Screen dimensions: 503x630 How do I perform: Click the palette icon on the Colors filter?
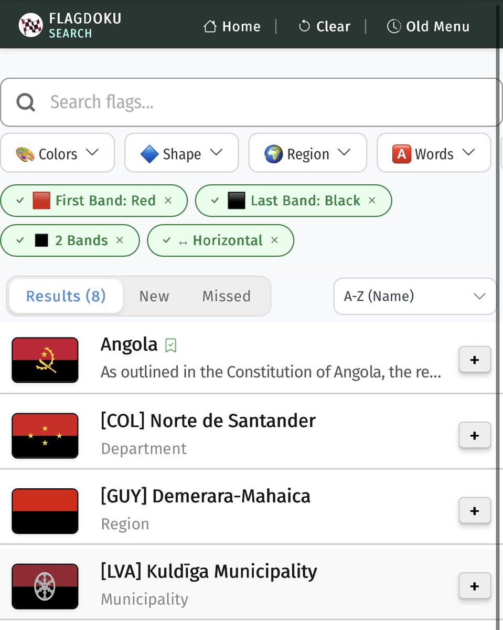[25, 153]
